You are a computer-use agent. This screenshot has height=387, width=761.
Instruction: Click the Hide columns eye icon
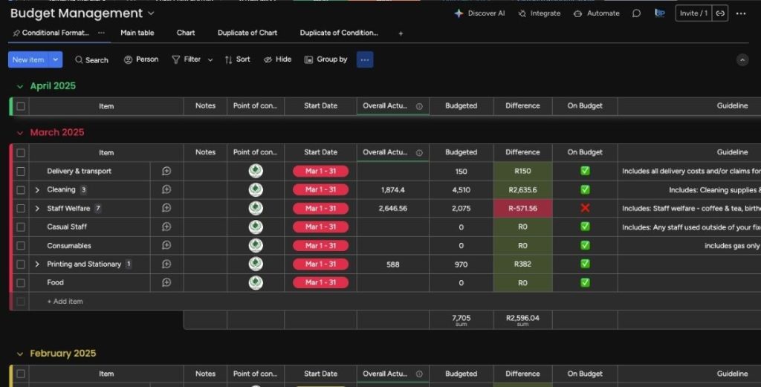[x=268, y=59]
